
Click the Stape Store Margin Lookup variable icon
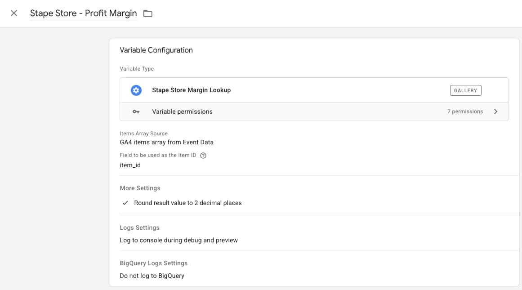tap(136, 90)
